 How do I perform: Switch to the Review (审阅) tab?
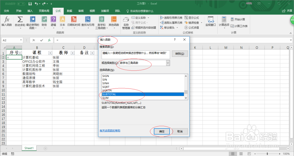[81, 11]
